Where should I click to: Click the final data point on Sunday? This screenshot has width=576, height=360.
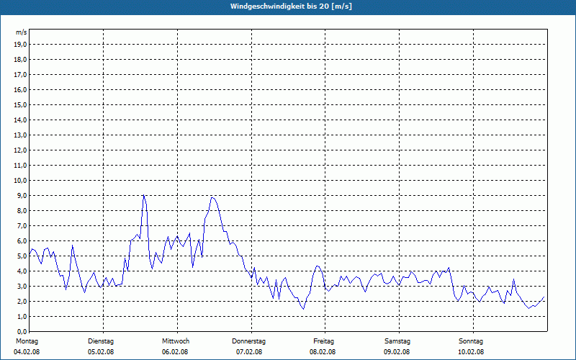544,297
